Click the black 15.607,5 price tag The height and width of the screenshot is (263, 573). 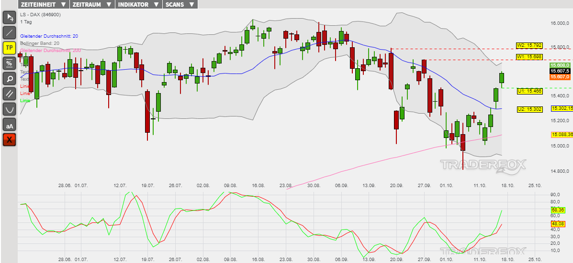pyautogui.click(x=560, y=71)
